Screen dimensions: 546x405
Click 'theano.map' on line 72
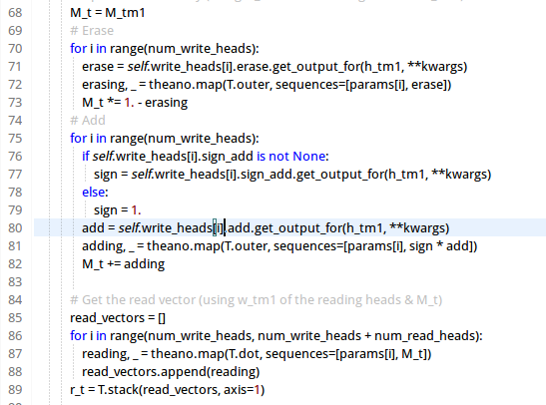(x=186, y=85)
